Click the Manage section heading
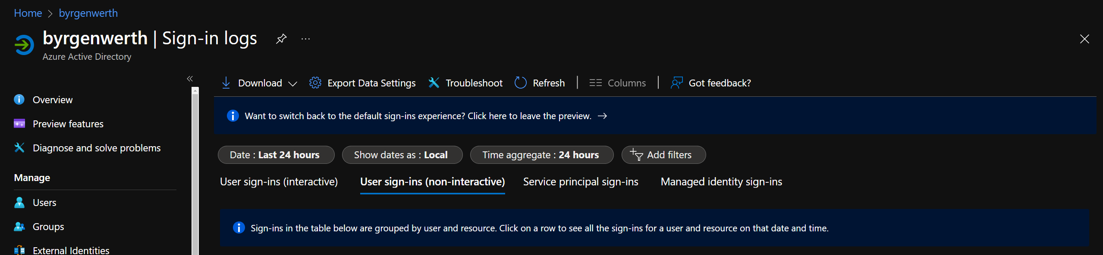 [x=32, y=178]
